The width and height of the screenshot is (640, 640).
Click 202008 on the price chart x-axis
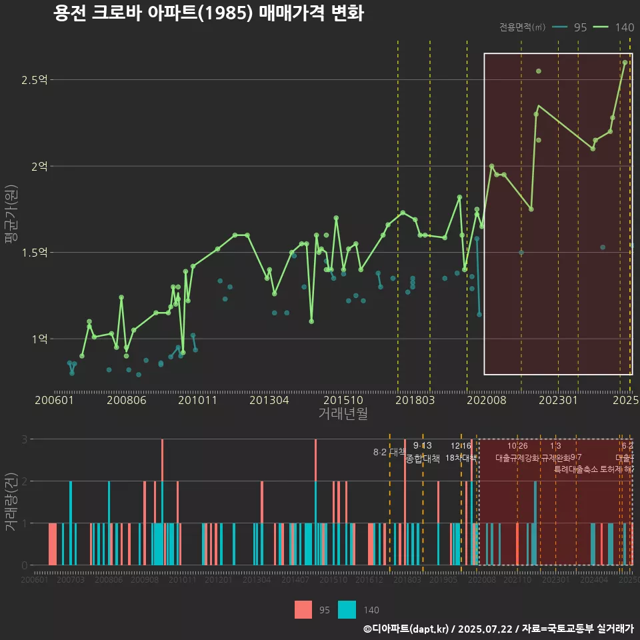(x=487, y=400)
